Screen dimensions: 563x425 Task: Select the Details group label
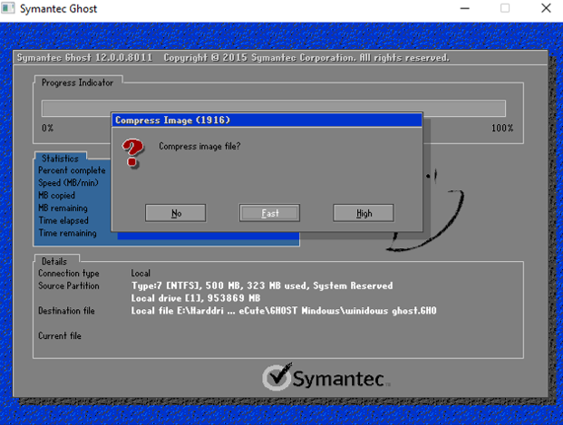[x=54, y=261]
